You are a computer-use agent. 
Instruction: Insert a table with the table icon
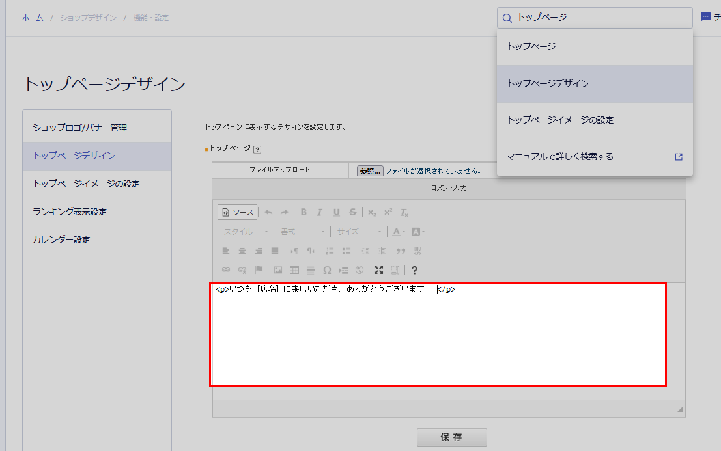[x=293, y=270]
